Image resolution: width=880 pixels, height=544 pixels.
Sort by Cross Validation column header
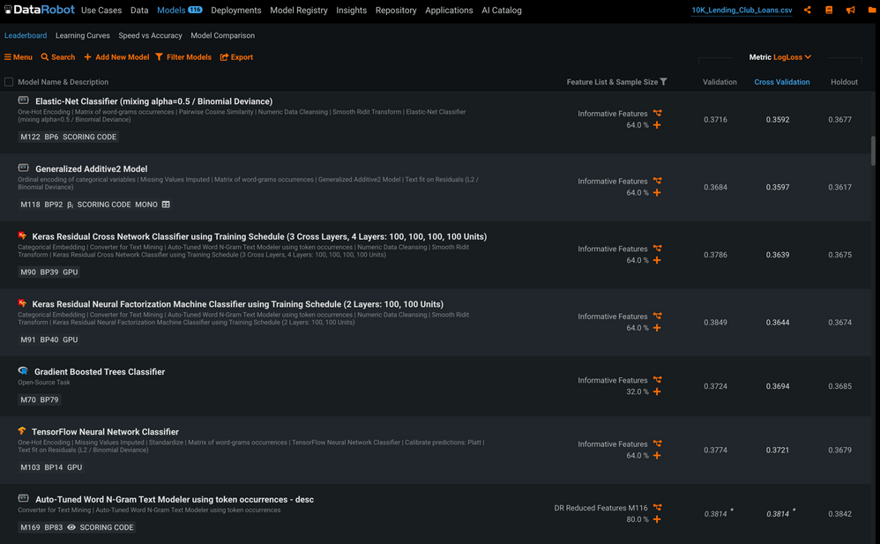point(781,82)
